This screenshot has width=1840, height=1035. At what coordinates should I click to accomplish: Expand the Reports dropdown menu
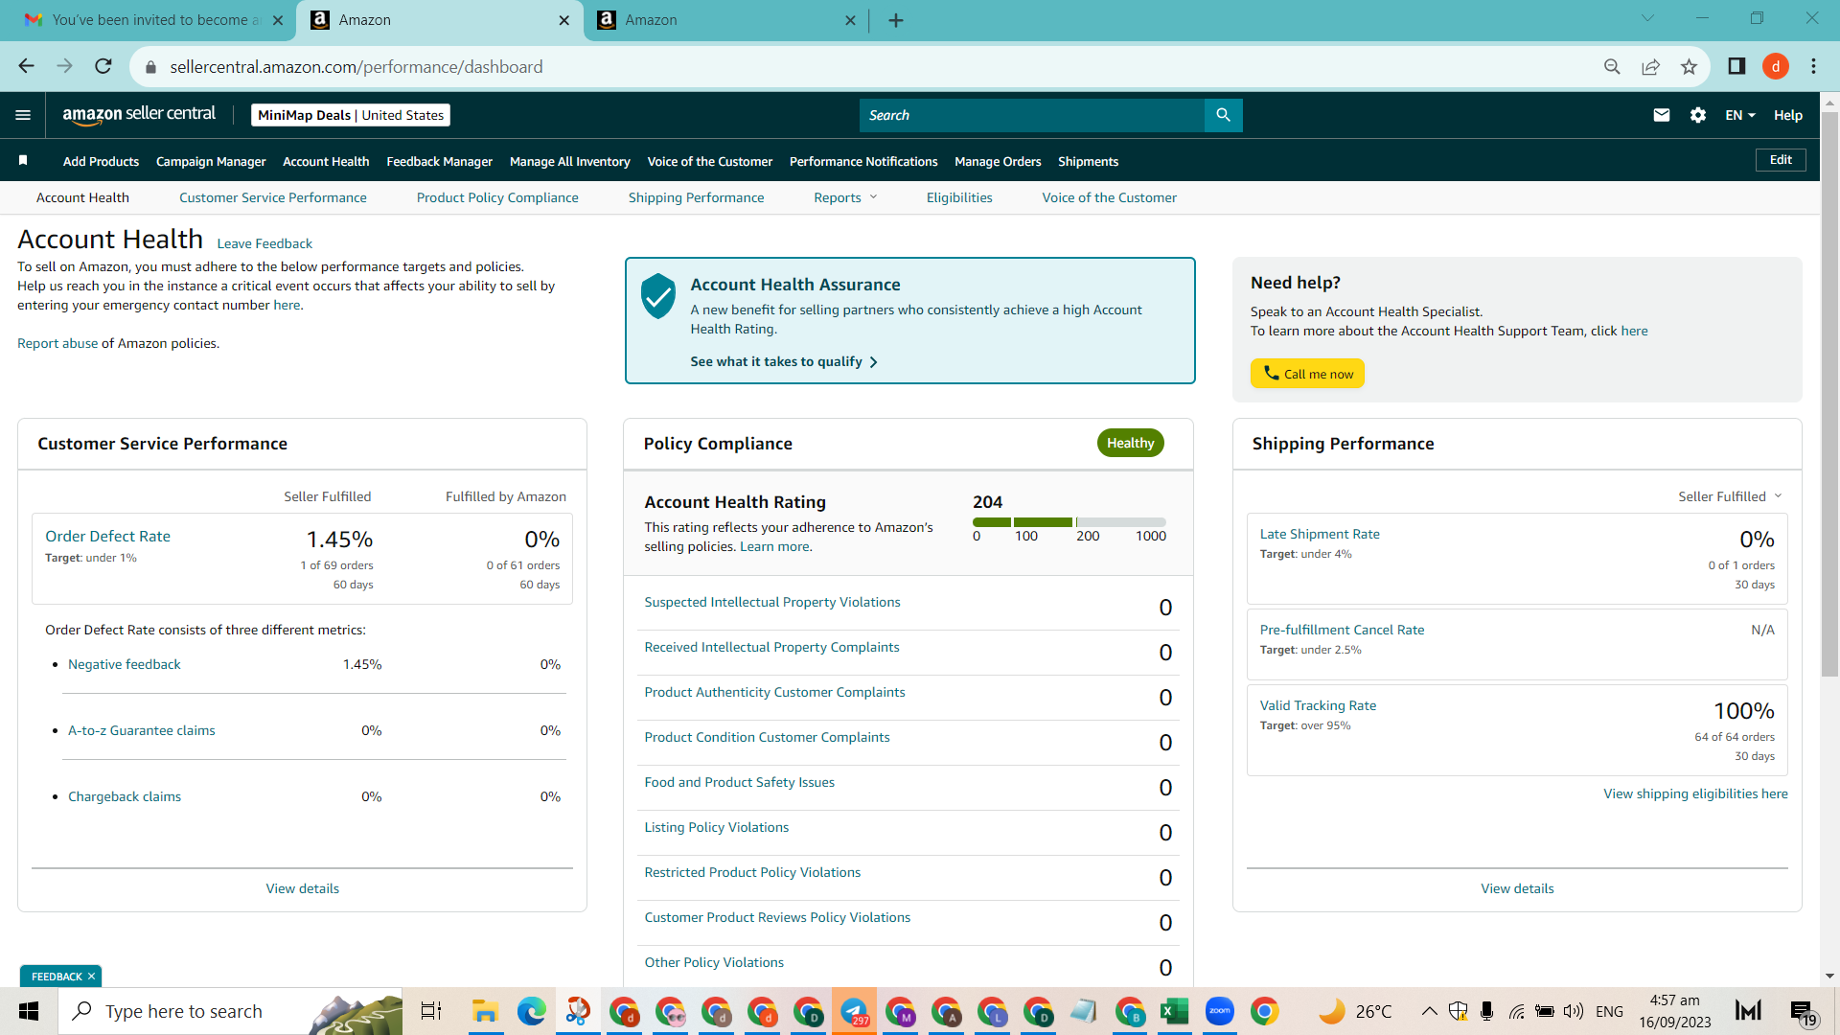845,197
